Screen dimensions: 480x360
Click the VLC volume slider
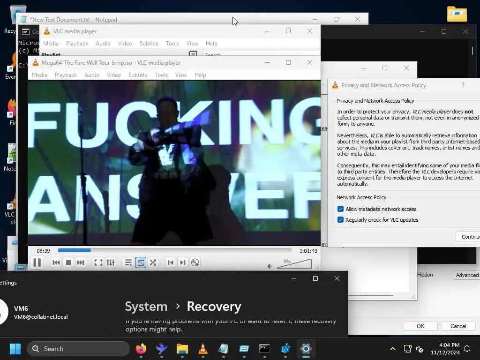click(x=294, y=264)
